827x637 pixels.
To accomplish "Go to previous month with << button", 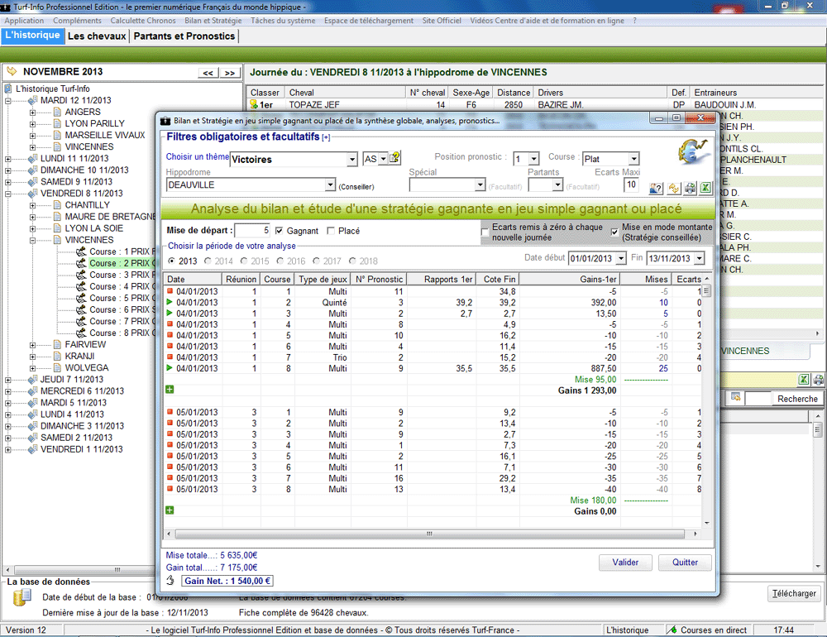I will [208, 73].
